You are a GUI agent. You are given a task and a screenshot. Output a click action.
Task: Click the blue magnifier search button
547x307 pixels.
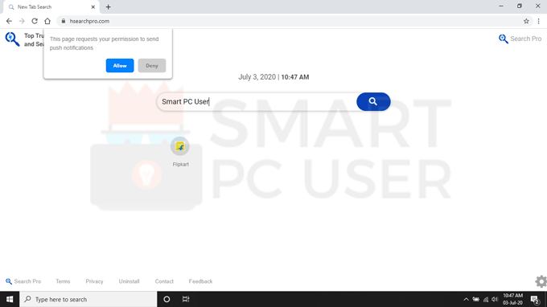(373, 101)
